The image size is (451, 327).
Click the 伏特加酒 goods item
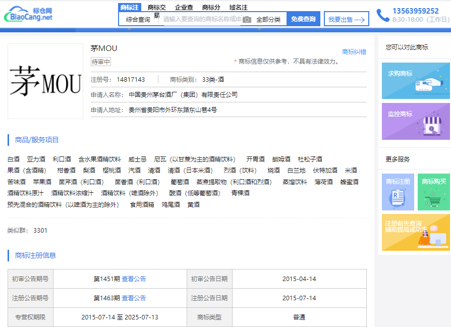pos(325,171)
